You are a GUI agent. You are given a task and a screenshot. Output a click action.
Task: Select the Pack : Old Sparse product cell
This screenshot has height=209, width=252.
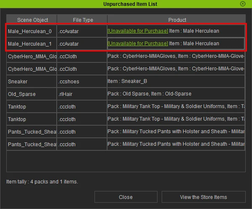[x=176, y=94]
